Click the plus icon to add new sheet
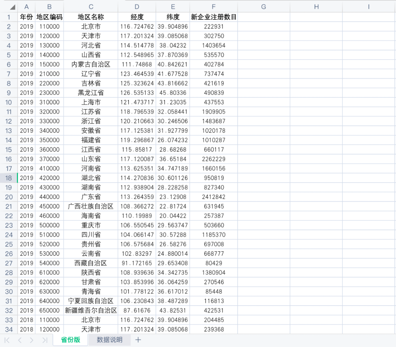396x347 pixels. tap(138, 340)
